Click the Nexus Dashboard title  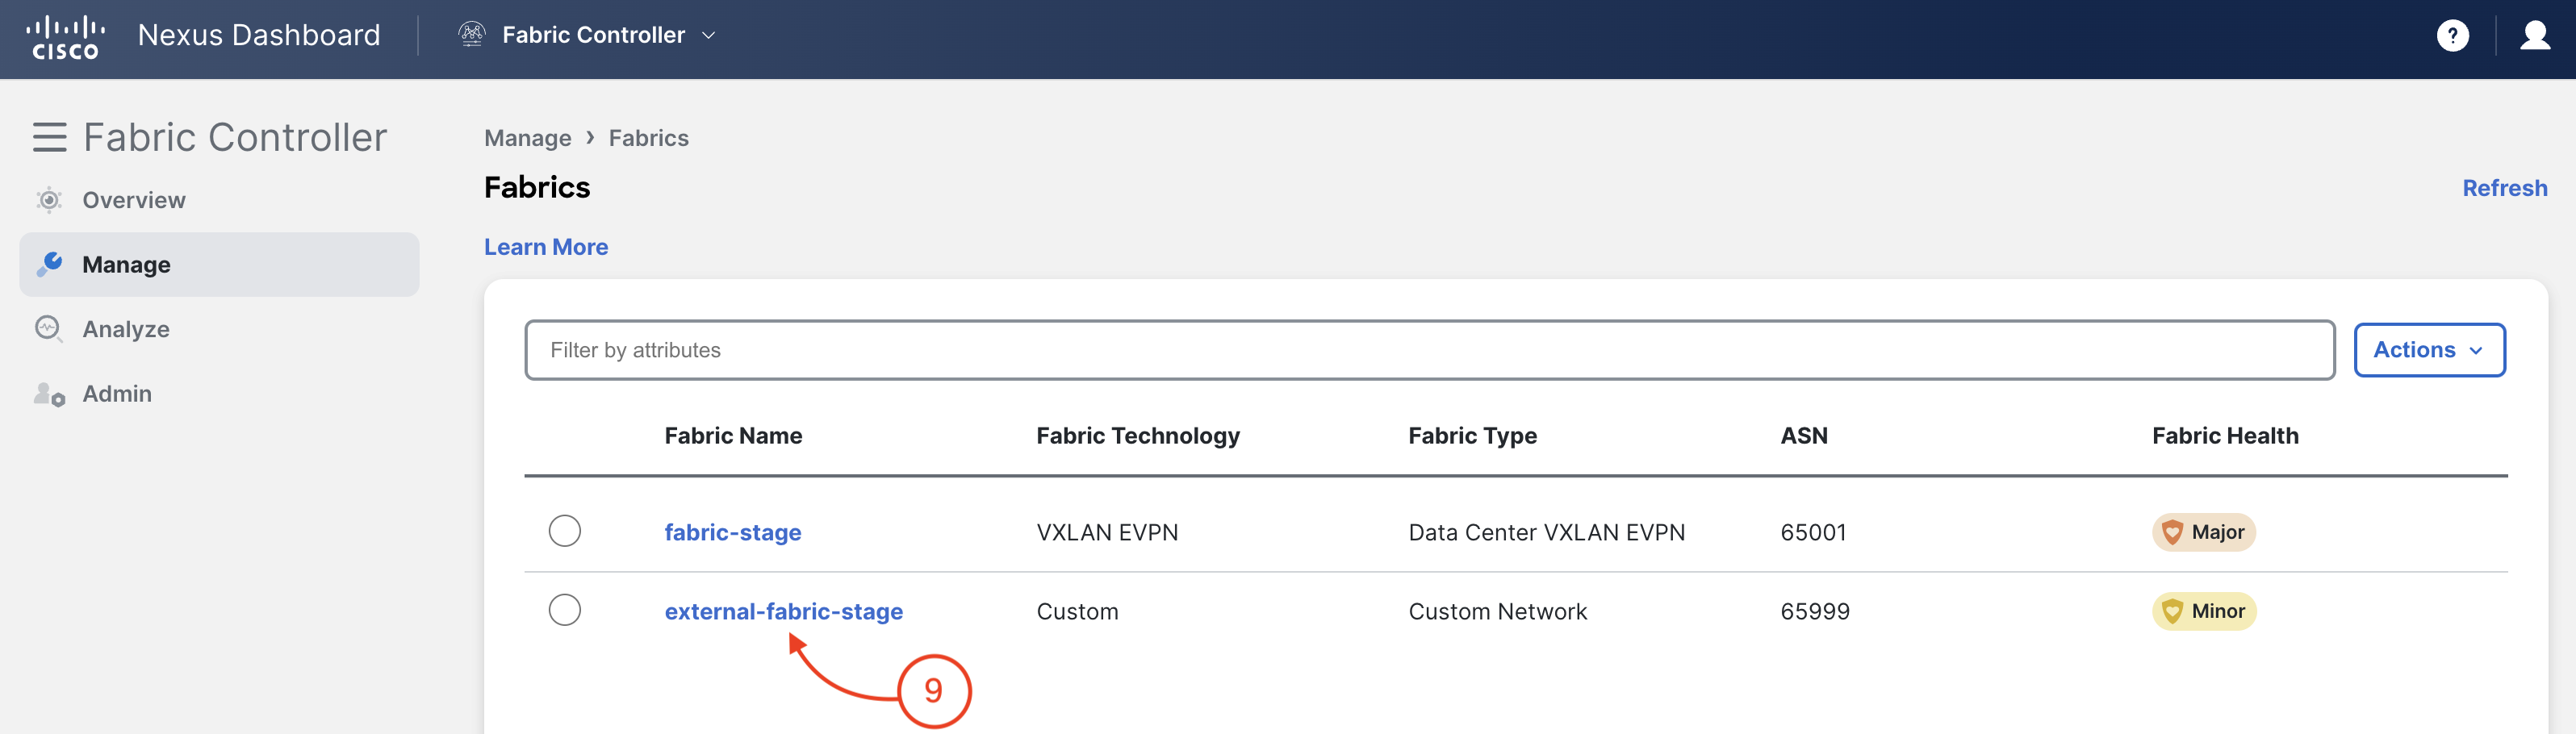point(259,35)
